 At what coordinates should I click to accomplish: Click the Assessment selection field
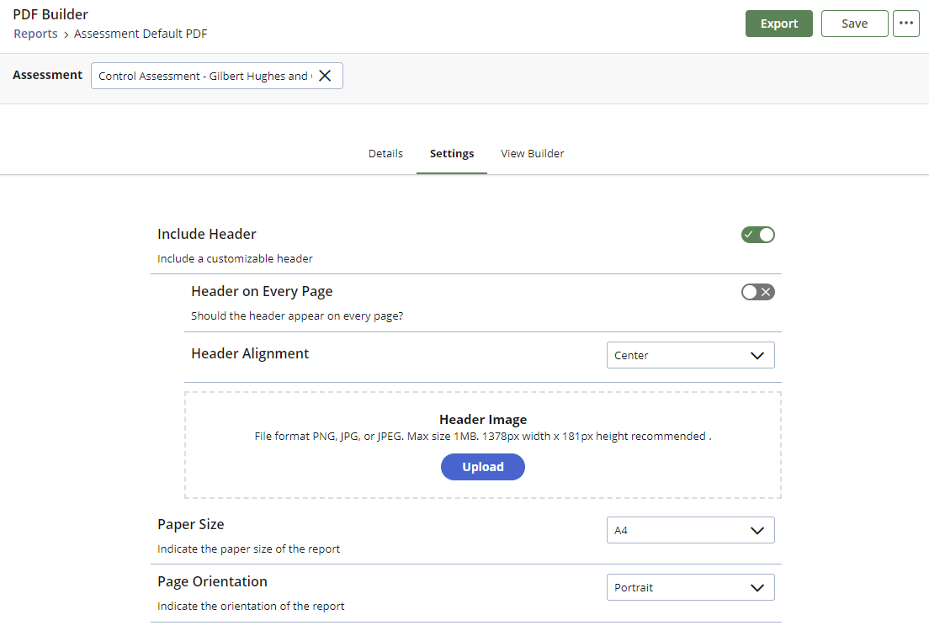[x=217, y=76]
